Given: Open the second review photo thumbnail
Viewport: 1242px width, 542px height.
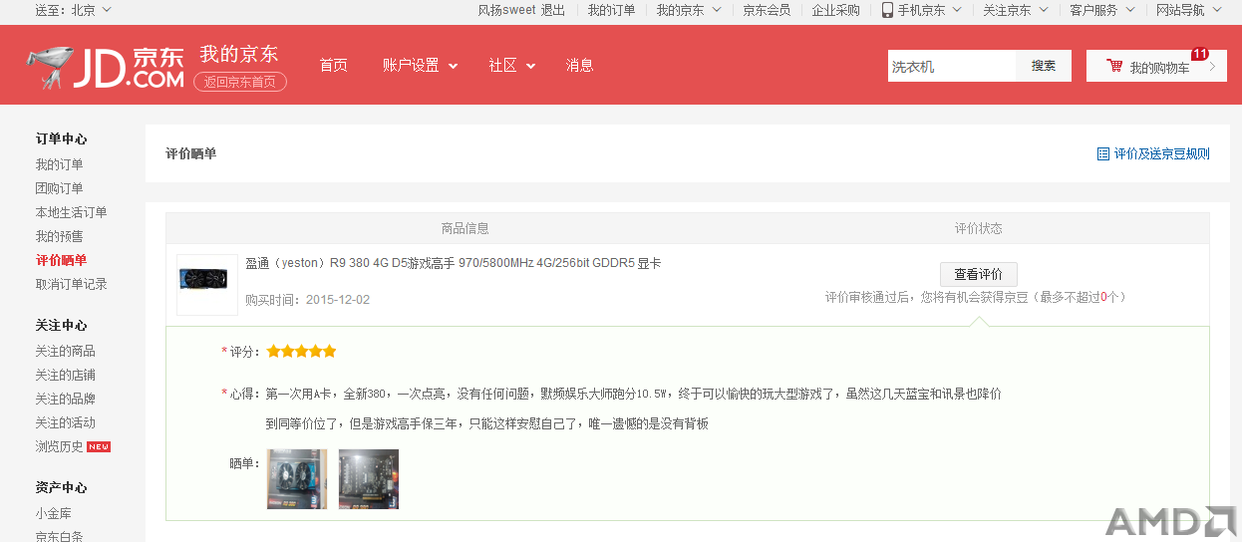Looking at the screenshot, I should click(x=369, y=479).
